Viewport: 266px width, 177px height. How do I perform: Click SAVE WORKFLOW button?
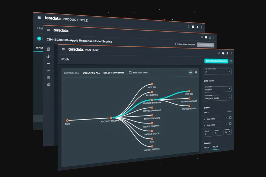[x=205, y=45]
